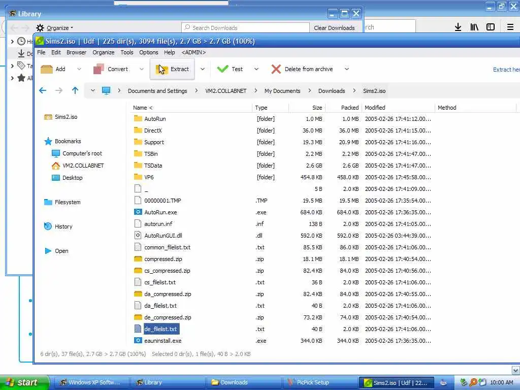This screenshot has height=390, width=520.
Task: Open the Tools menu
Action: point(126,52)
